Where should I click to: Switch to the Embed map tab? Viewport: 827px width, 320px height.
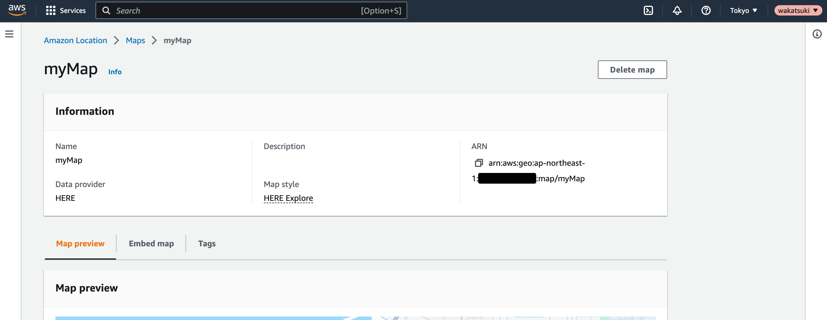coord(151,244)
